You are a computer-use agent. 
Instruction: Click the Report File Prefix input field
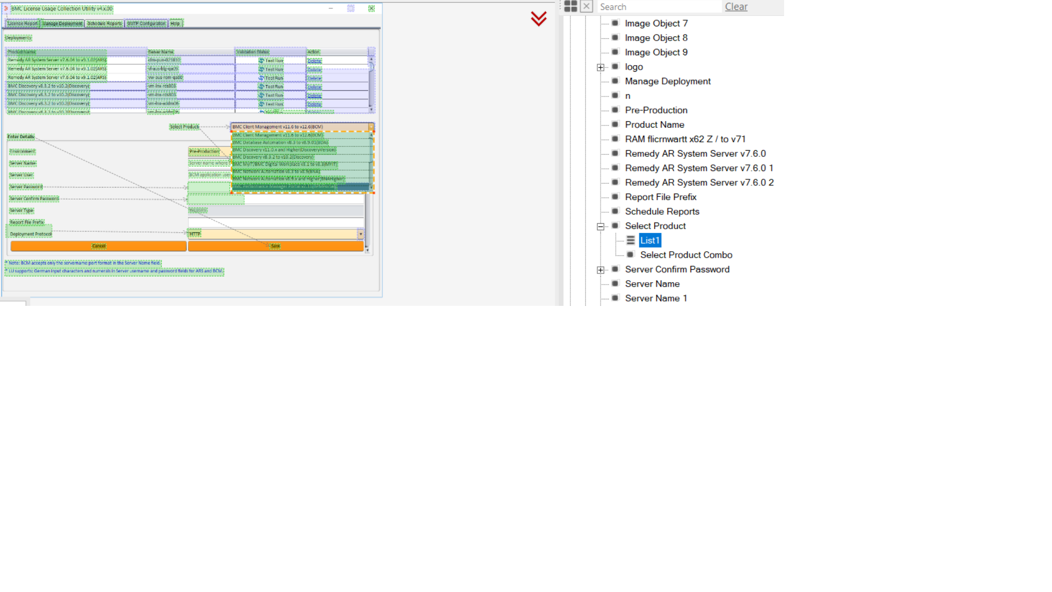[x=276, y=223]
